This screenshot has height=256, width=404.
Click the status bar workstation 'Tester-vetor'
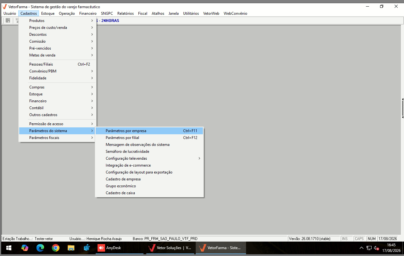[x=44, y=239]
